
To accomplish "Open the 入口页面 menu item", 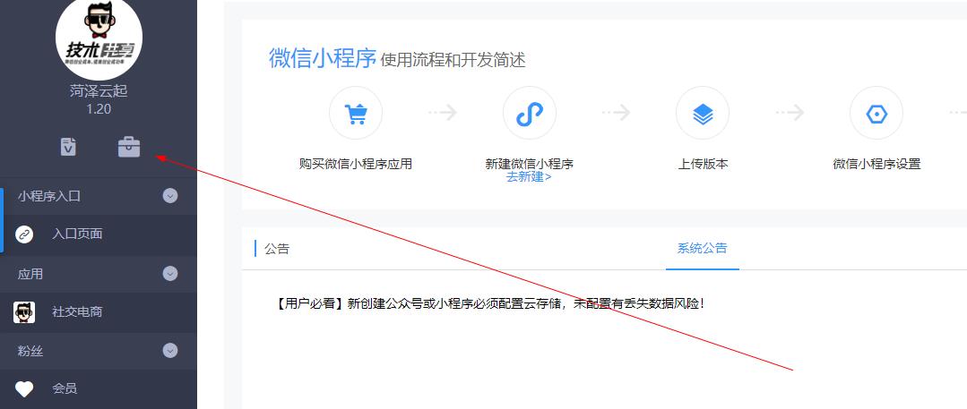I will 99,234.
